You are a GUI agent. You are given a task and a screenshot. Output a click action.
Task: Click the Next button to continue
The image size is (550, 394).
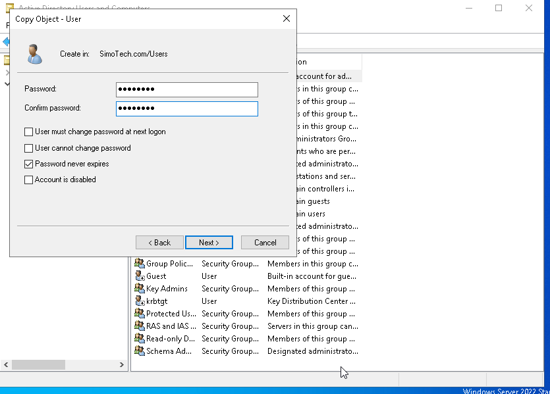(209, 242)
